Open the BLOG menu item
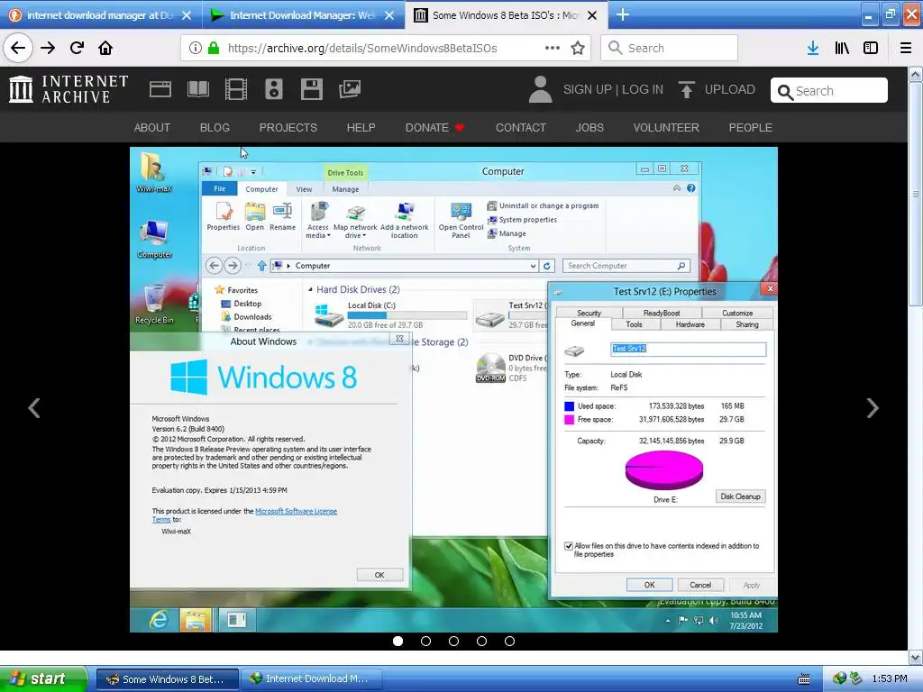Viewport: 923px width, 692px height. tap(215, 128)
